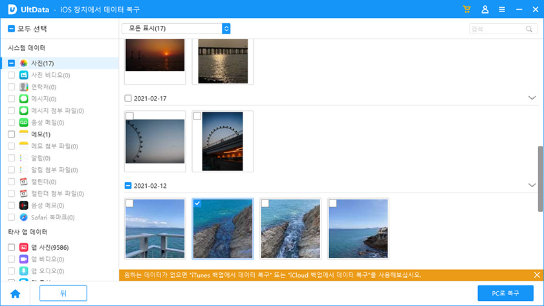
Task: Open the coastal cliff sea thumbnail
Action: tap(358, 229)
